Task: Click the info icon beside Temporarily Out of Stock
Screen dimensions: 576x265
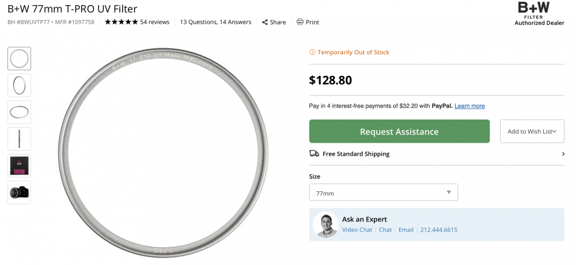Action: tap(312, 52)
